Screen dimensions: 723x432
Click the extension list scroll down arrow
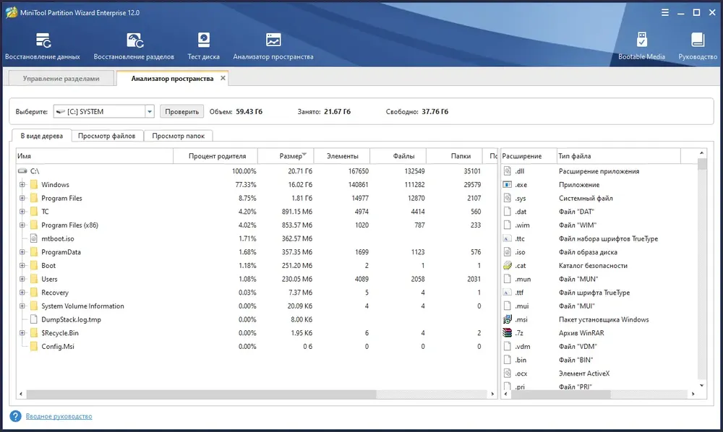[702, 386]
